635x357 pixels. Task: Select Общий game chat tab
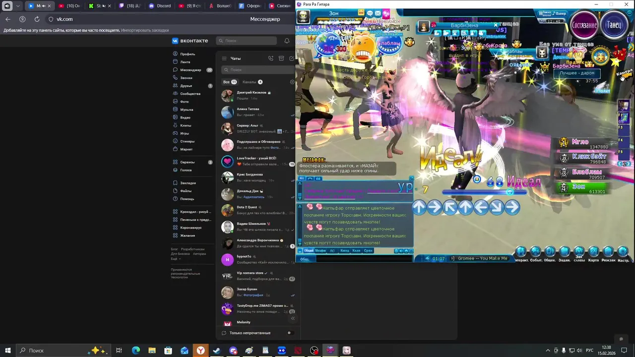(x=309, y=251)
